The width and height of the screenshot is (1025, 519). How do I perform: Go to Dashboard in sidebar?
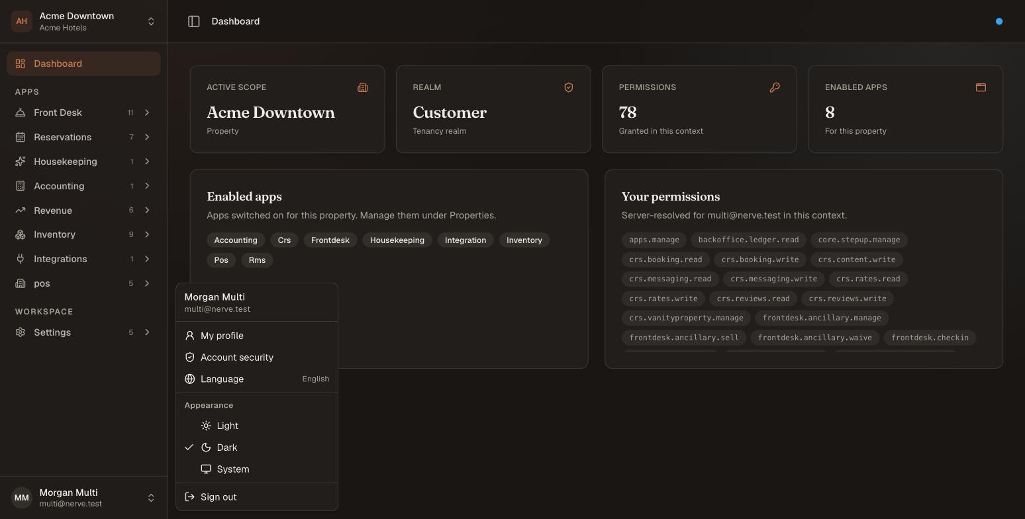tap(83, 64)
